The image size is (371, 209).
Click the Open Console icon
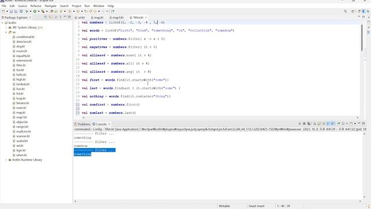(x=351, y=124)
